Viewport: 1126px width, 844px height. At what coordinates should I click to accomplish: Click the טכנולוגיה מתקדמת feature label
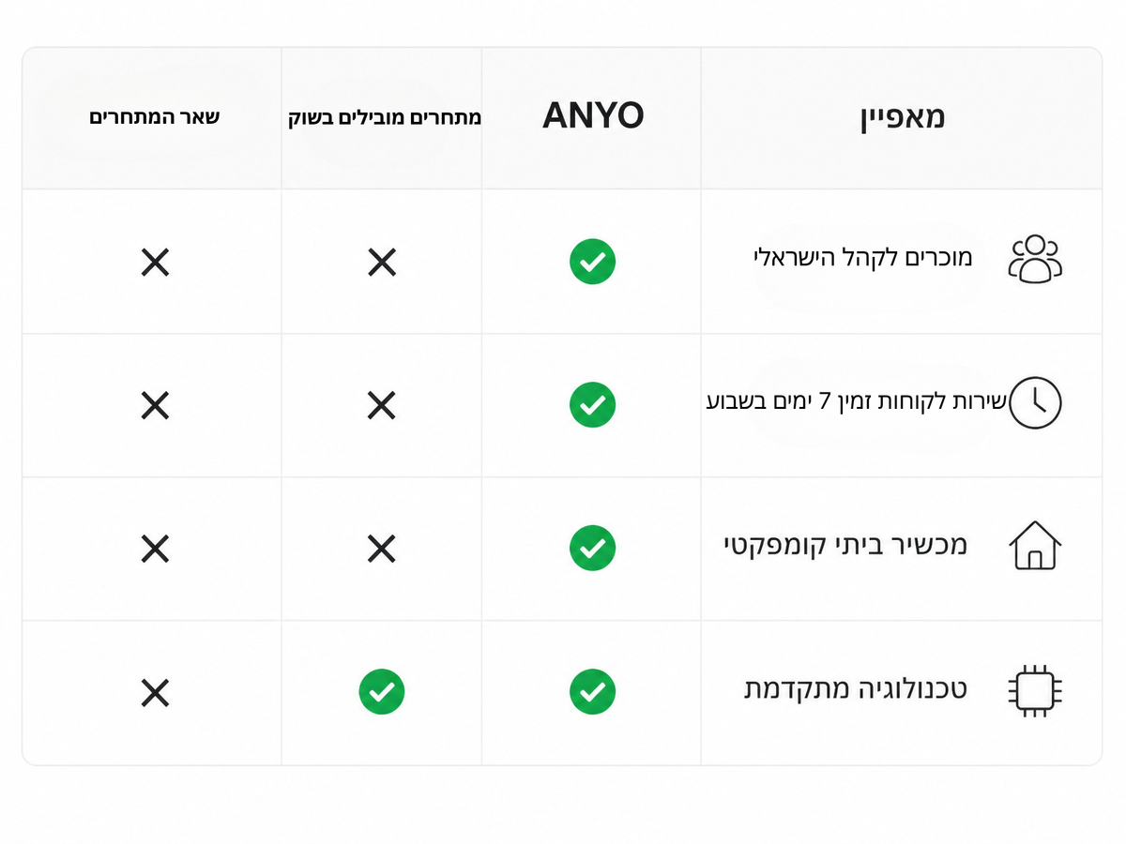pos(855,689)
